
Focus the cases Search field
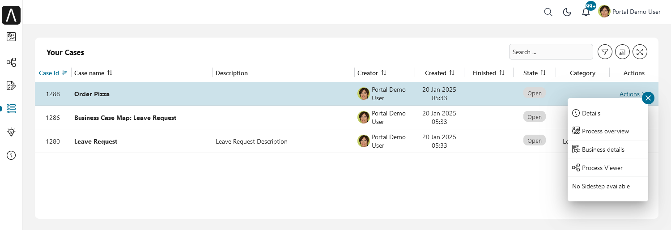coord(551,52)
